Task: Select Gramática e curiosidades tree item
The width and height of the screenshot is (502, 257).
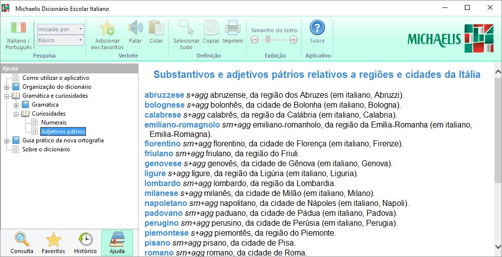Action: click(x=55, y=96)
